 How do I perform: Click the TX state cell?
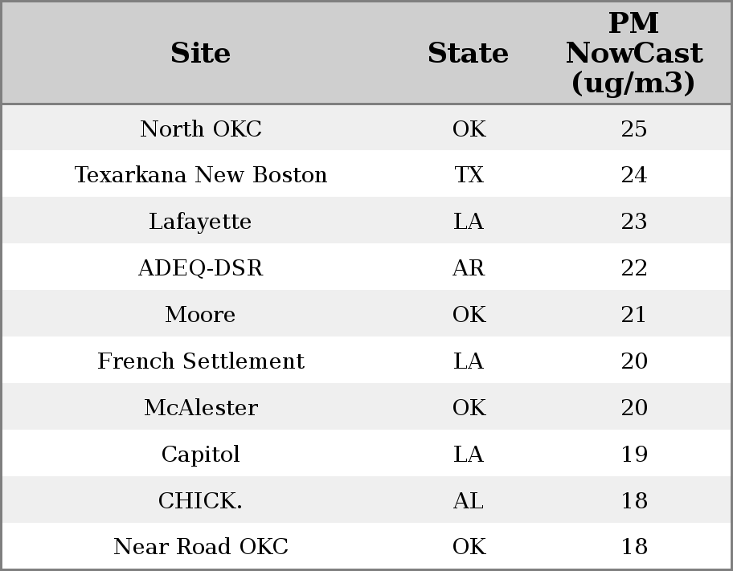[x=469, y=175]
